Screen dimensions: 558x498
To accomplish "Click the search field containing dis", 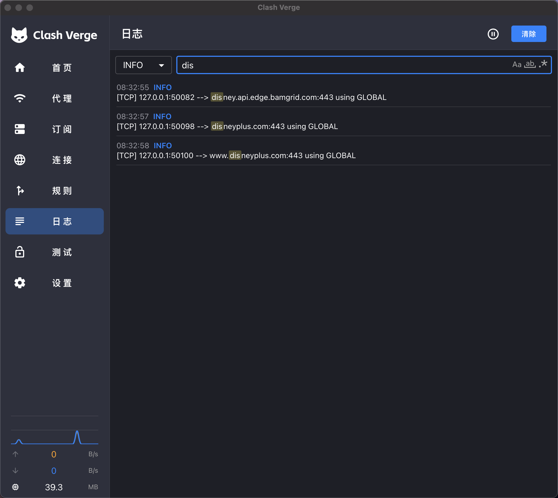I will [364, 65].
